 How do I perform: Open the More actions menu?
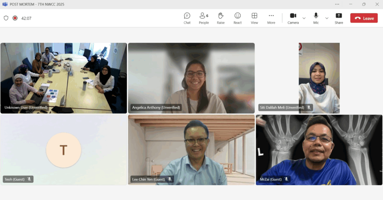coord(271,18)
